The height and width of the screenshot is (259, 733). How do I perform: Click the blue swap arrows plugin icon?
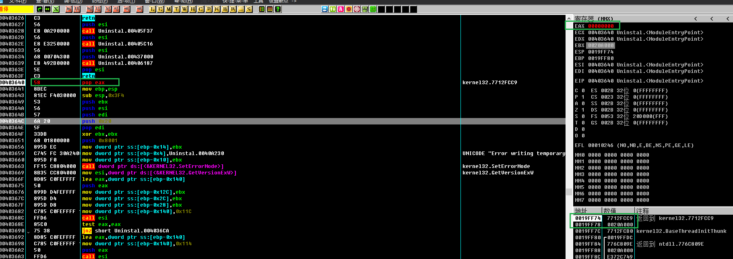click(325, 9)
